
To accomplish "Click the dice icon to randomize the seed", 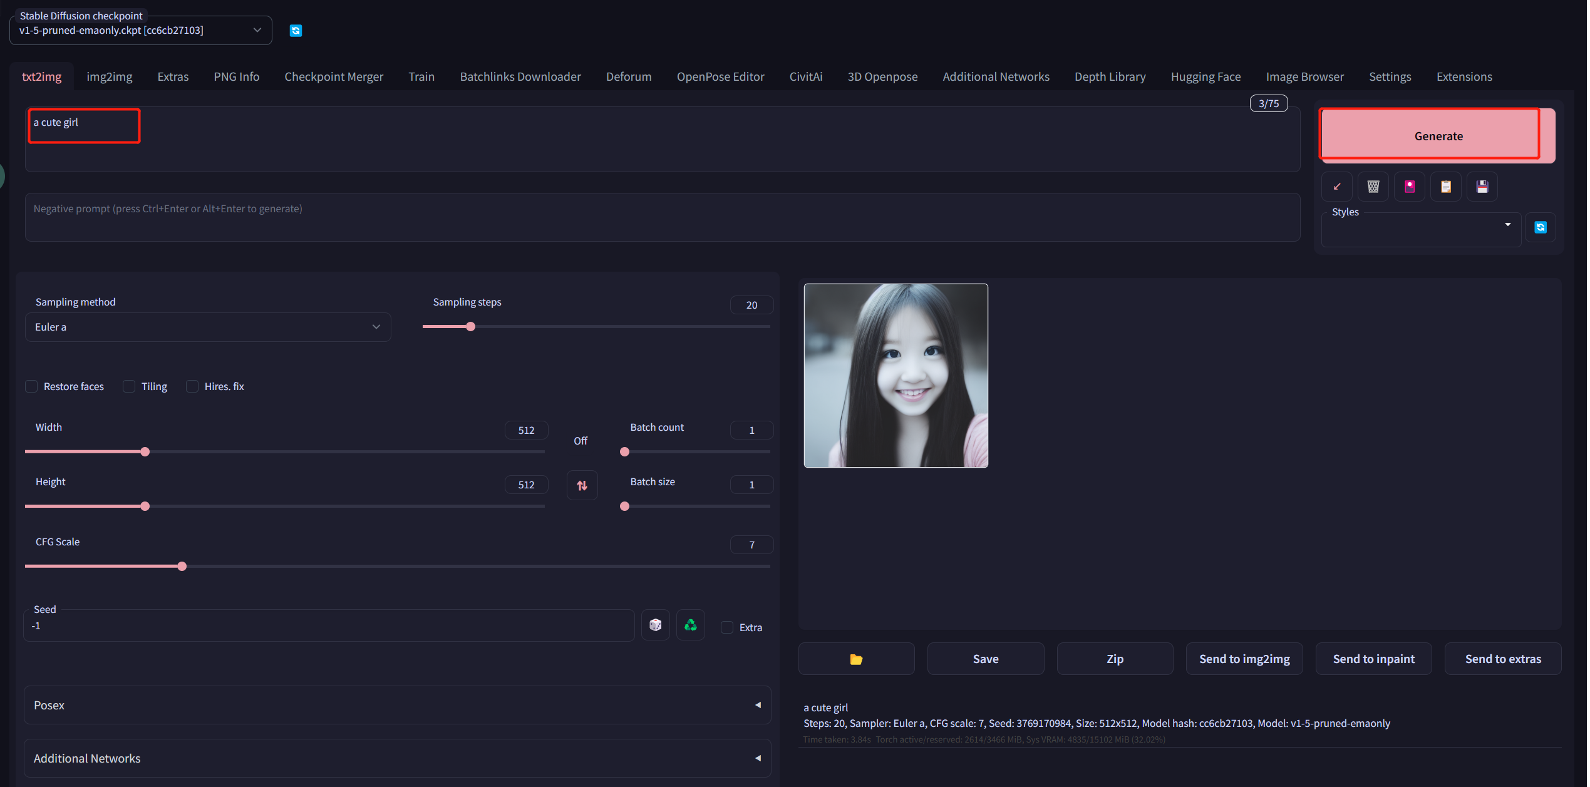I will tap(656, 625).
